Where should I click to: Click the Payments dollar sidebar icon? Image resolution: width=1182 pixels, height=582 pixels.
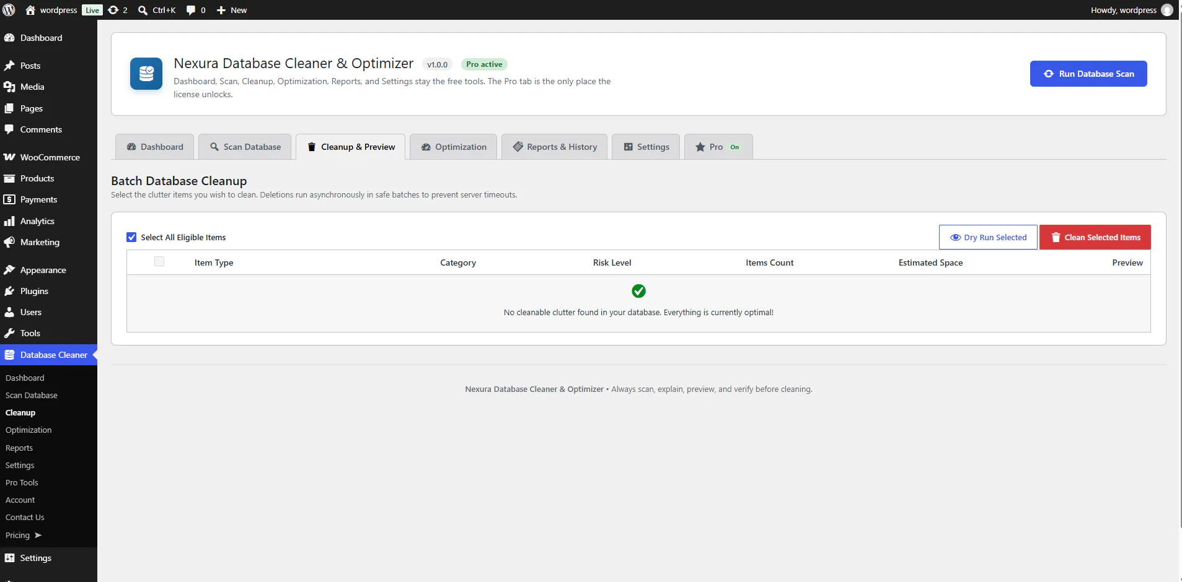[9, 199]
